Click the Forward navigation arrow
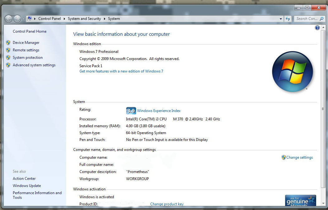Viewport: 328px width, 210px height. pos(17,19)
